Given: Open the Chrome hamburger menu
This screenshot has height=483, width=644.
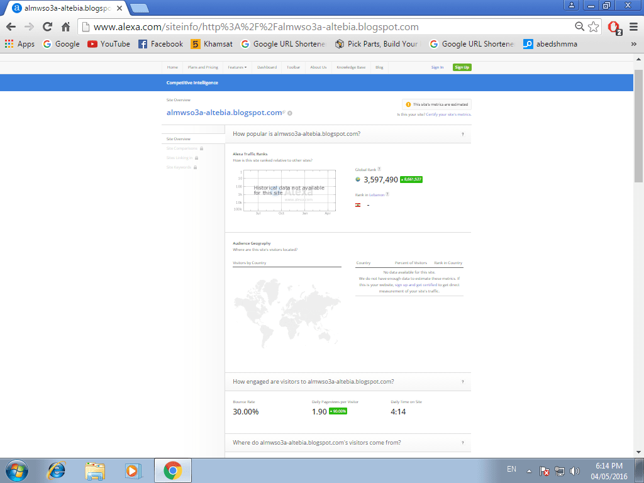Looking at the screenshot, I should coord(632,27).
